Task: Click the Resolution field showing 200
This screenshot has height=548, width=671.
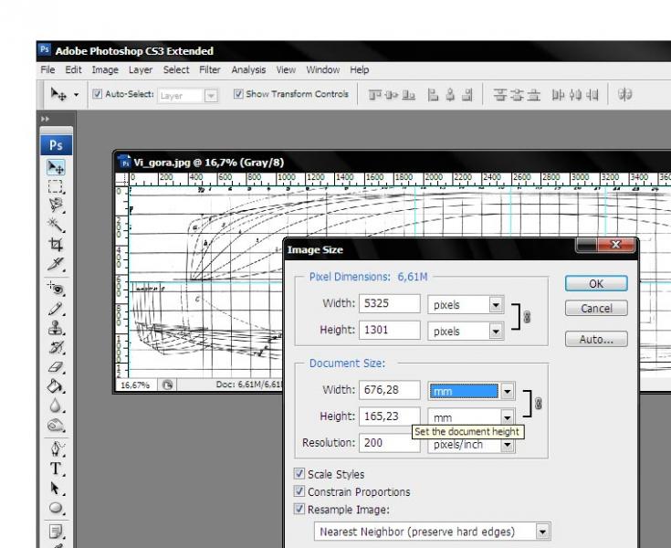Action: point(390,443)
